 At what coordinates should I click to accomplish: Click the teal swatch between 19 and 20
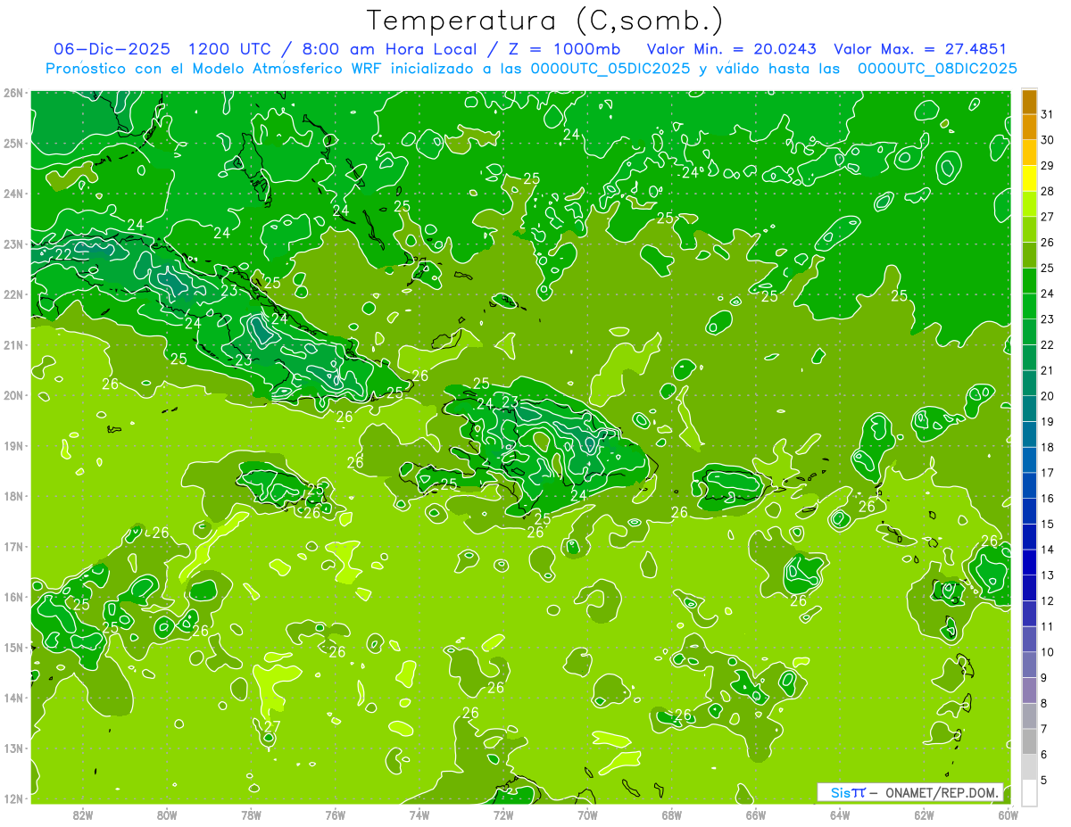(1029, 409)
